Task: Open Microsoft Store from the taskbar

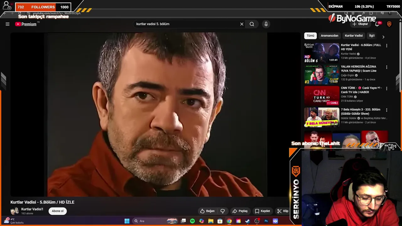Action: click(220, 221)
